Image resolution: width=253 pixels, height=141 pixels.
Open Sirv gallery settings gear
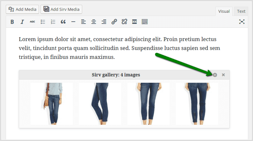click(x=215, y=75)
